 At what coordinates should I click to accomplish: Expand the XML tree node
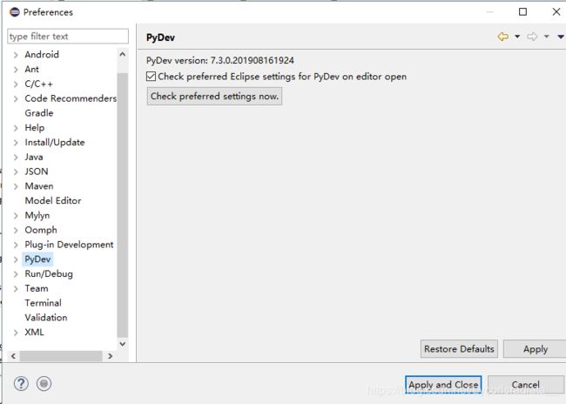point(16,333)
